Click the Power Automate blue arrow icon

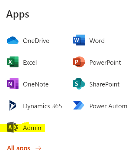[79, 105]
